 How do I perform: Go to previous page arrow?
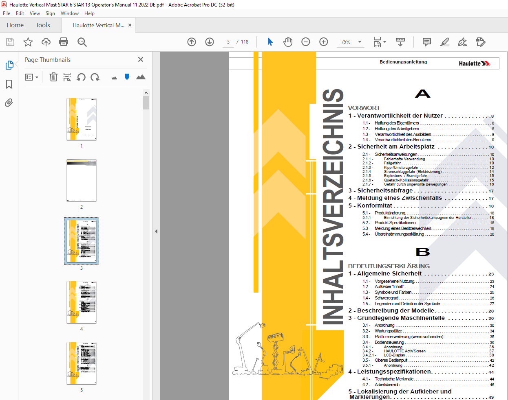pos(192,42)
